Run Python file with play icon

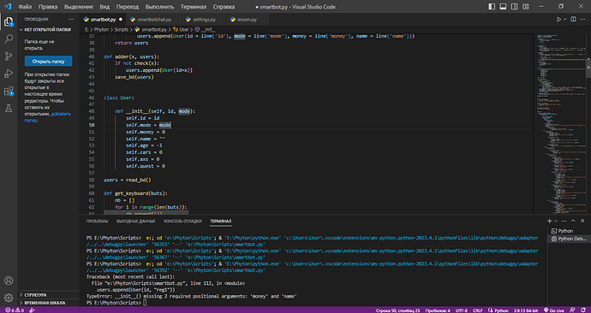[x=558, y=19]
